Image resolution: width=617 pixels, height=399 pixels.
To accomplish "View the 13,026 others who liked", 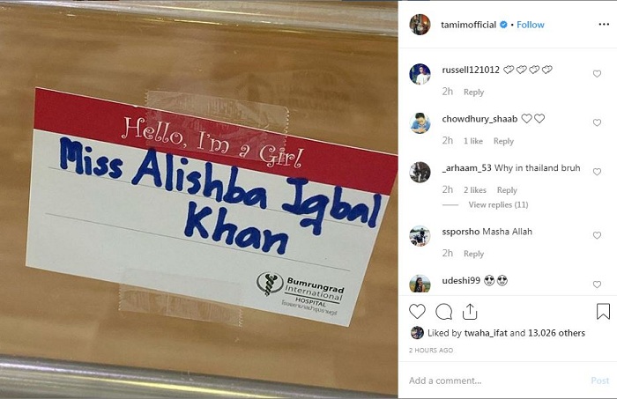I will (556, 333).
